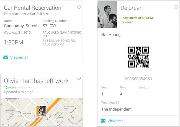180x127 pixels.
Task: Click the Show starts at 4:00PM text
Action: [137, 18]
